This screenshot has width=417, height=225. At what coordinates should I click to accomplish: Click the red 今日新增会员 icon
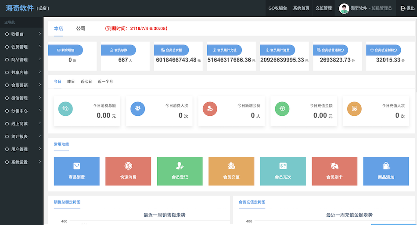210,109
